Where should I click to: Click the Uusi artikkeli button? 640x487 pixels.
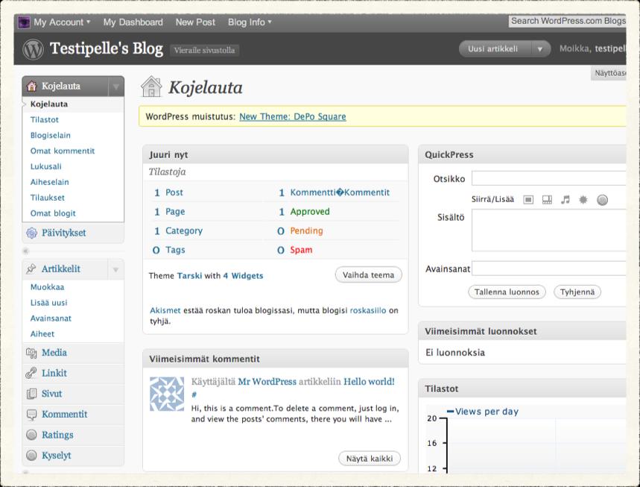(x=495, y=49)
